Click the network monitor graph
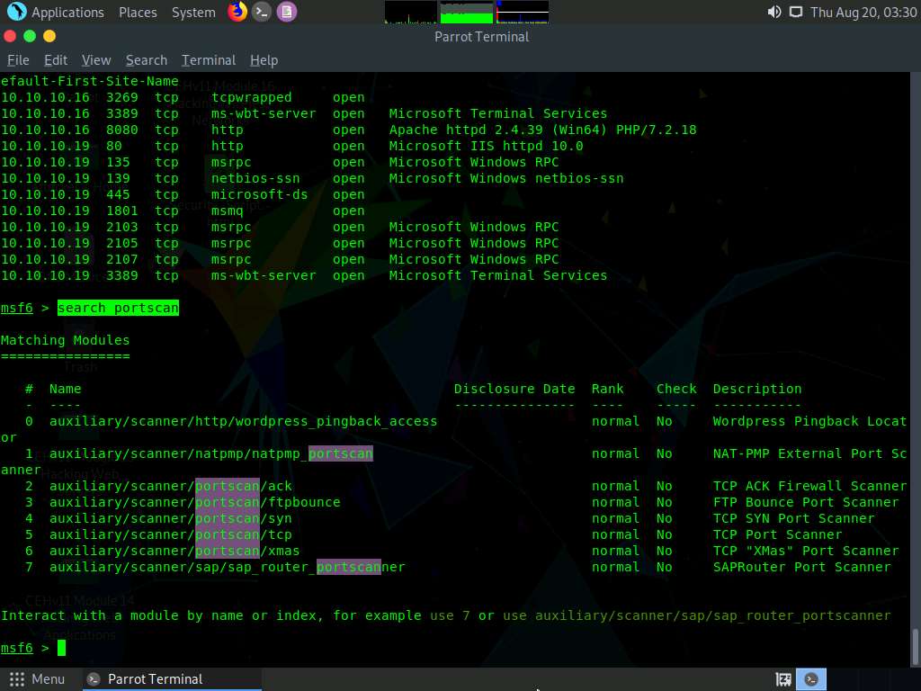 (x=523, y=12)
